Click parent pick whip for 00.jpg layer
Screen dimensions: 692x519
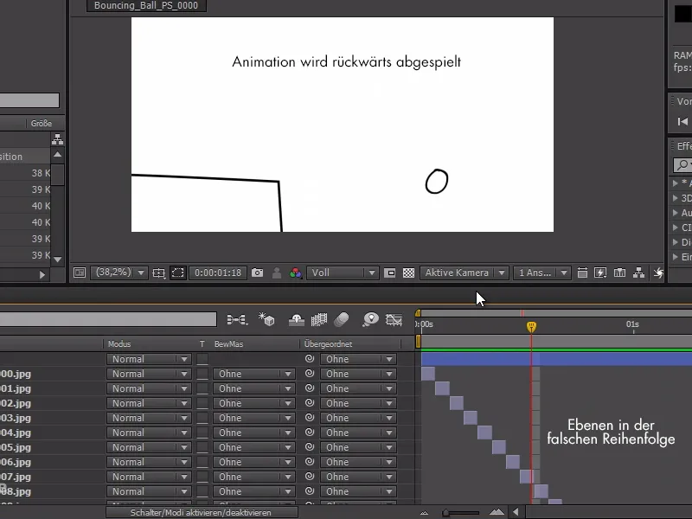(310, 374)
